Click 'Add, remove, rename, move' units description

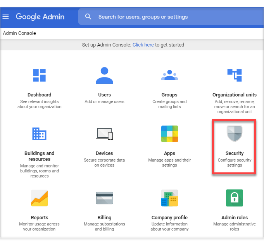point(235,107)
